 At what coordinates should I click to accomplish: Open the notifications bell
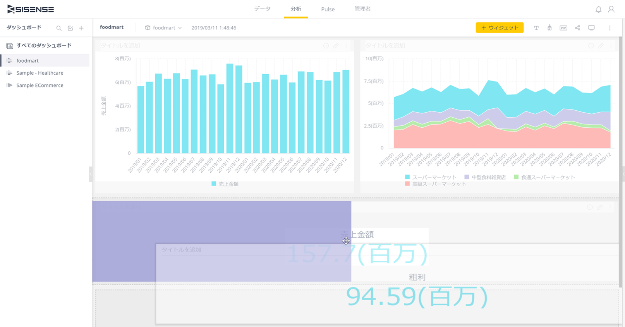point(598,9)
